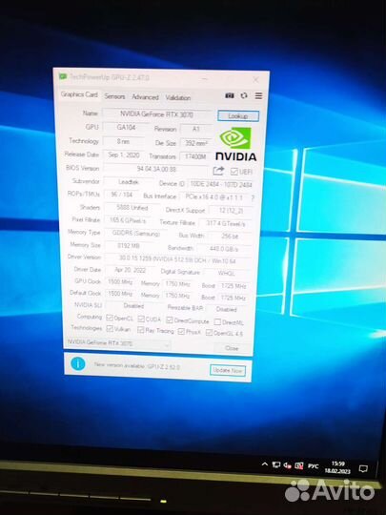Toggle the Vulkan checkbox
The image size is (386, 515).
pyautogui.click(x=110, y=328)
